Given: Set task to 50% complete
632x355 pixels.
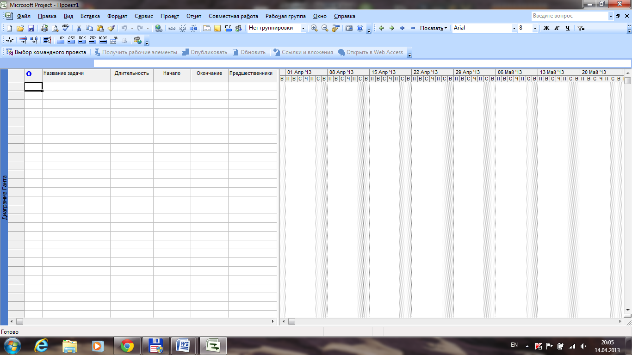Looking at the screenshot, I should pos(82,40).
